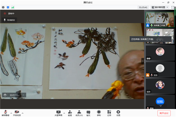Select 达达 participant thumbnail
176x117 pixels.
pos(160,70)
